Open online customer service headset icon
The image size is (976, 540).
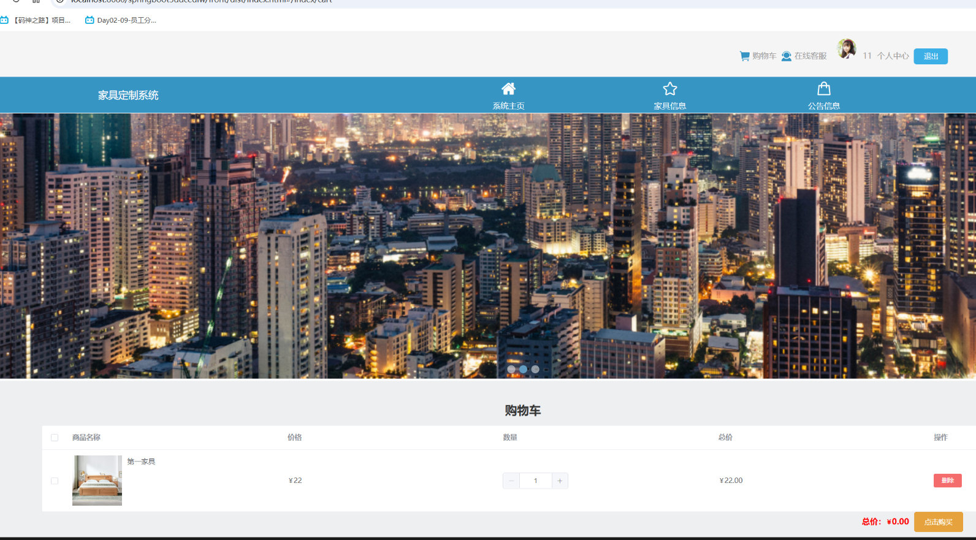click(x=786, y=56)
